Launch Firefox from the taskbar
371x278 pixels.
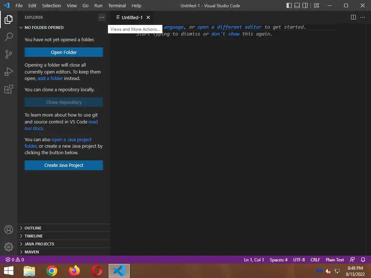pos(74,271)
